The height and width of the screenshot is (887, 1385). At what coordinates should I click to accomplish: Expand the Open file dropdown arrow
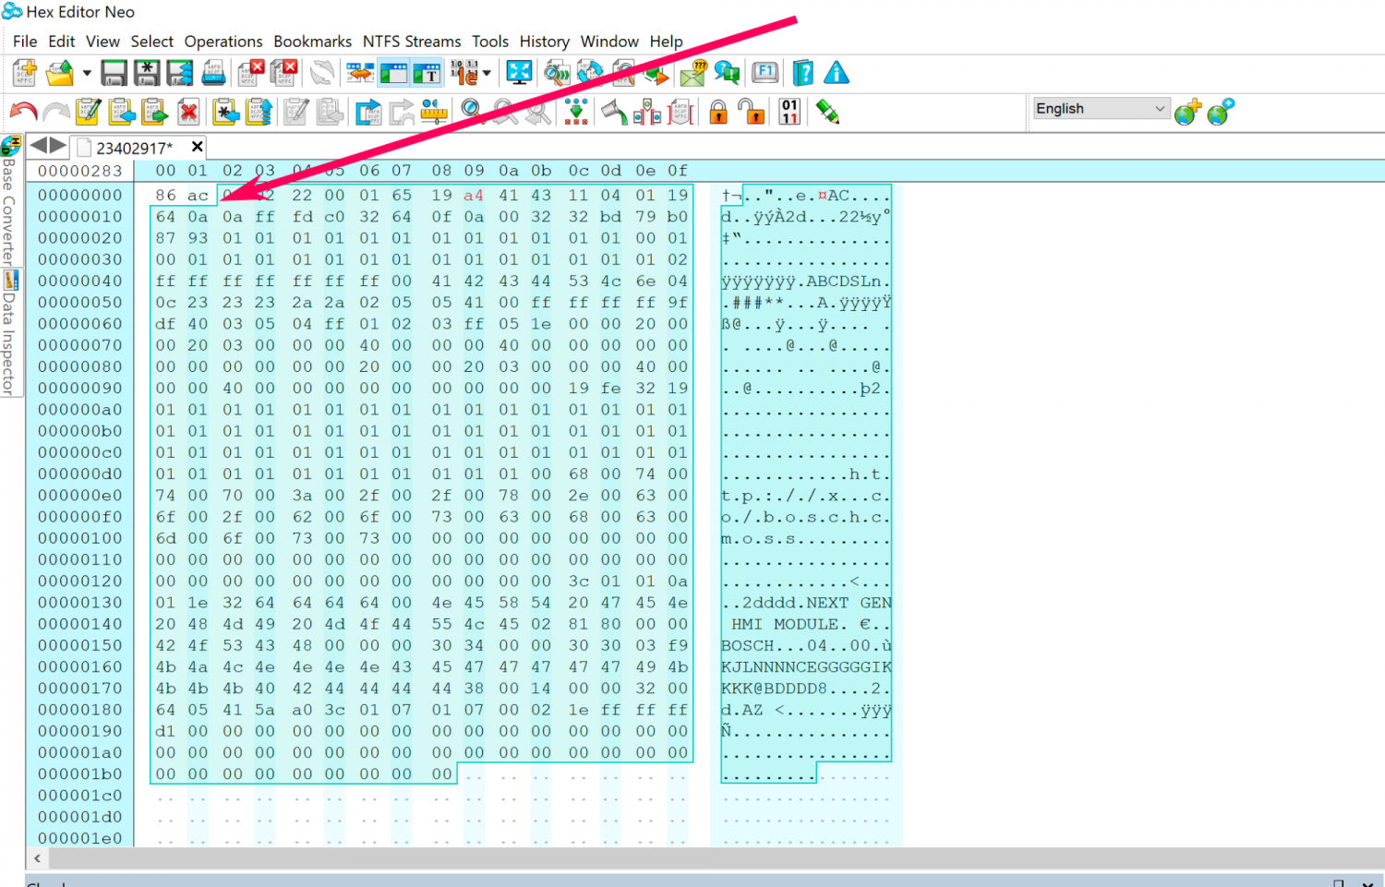86,73
